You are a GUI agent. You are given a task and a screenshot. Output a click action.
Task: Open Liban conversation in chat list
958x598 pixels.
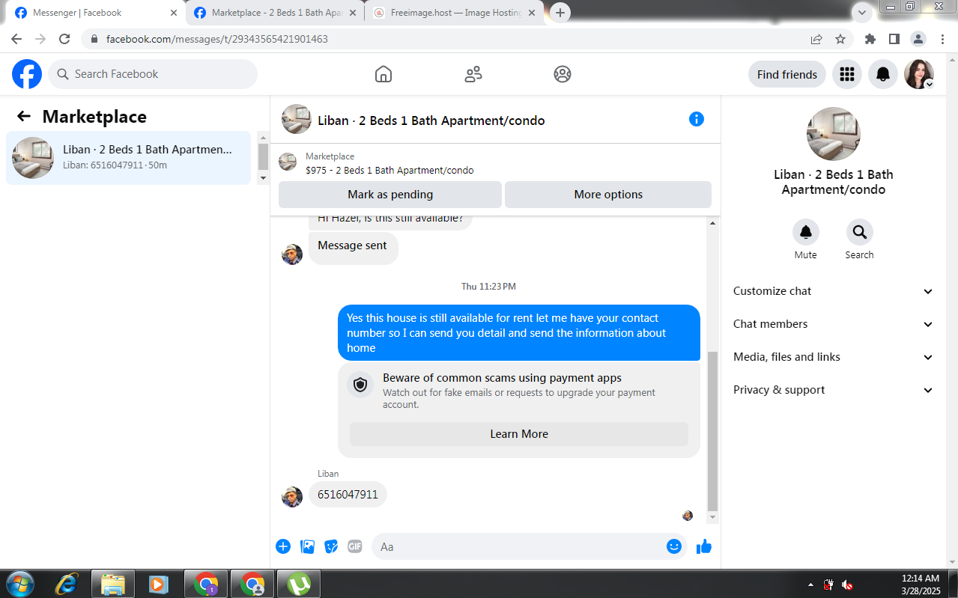(128, 158)
